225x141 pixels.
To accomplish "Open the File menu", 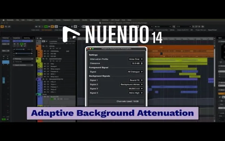I will 17,20.
